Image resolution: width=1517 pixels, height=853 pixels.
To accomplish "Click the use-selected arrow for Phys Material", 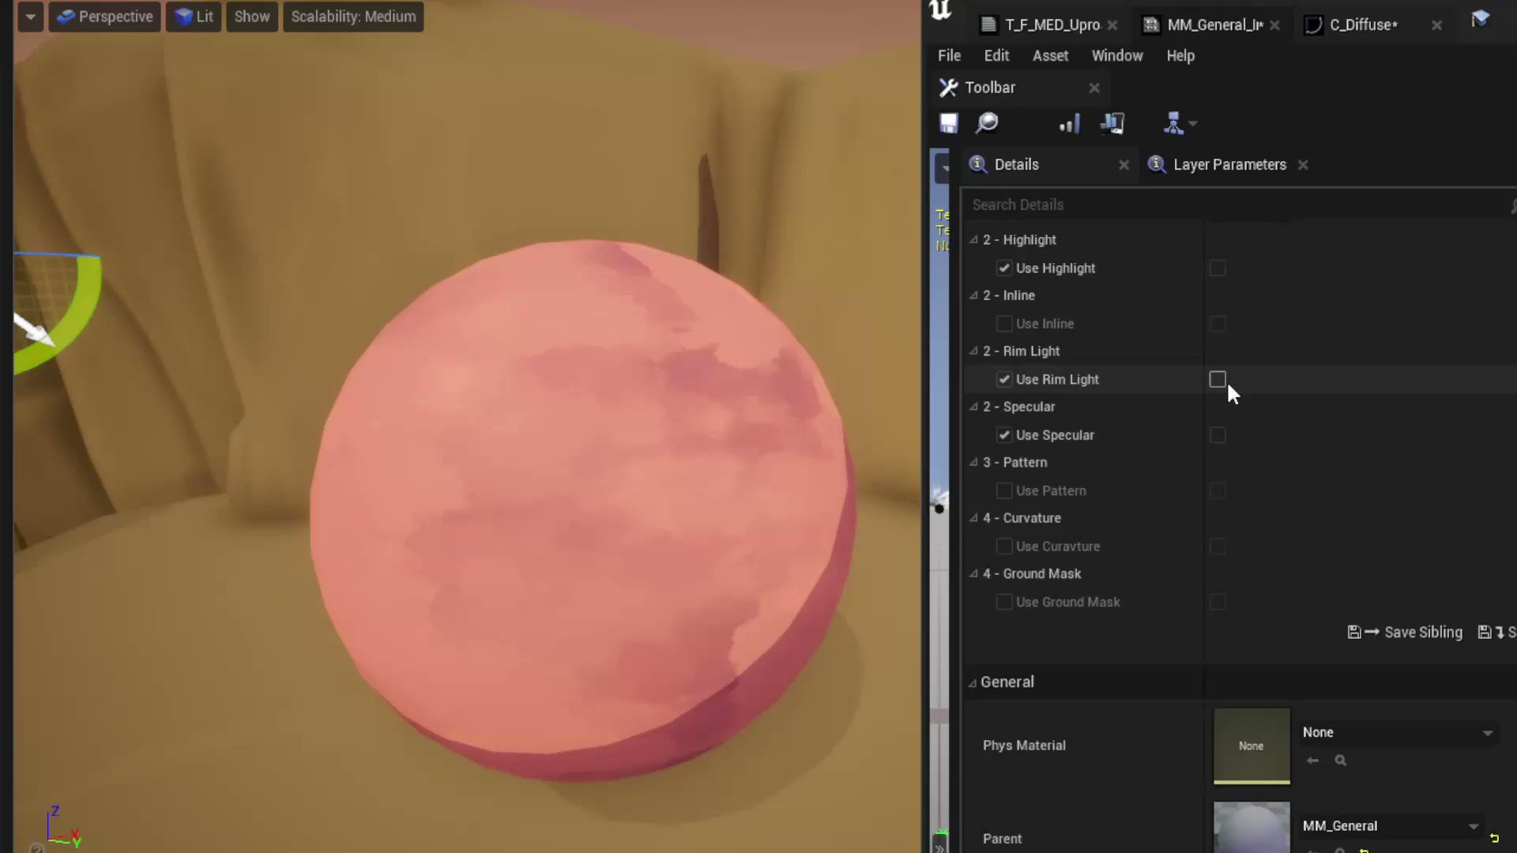I will 1314,760.
